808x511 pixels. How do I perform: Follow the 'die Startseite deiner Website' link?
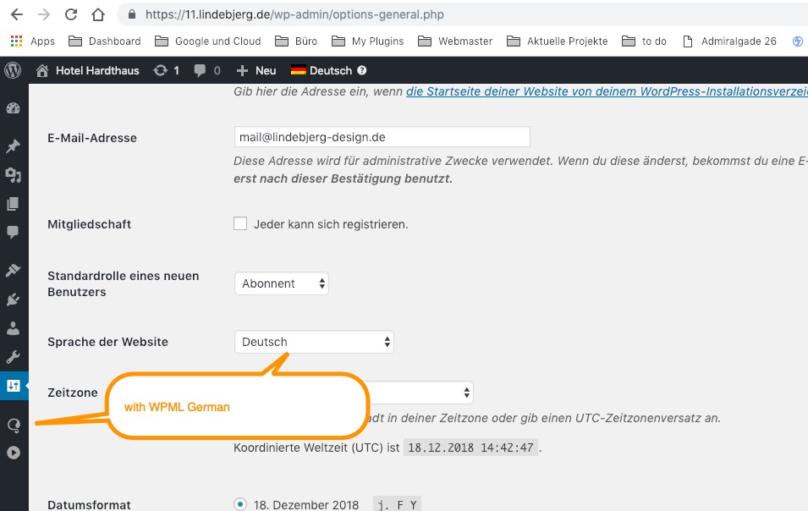point(607,91)
